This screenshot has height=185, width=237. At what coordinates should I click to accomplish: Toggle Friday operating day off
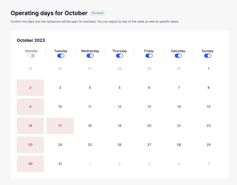(149, 56)
